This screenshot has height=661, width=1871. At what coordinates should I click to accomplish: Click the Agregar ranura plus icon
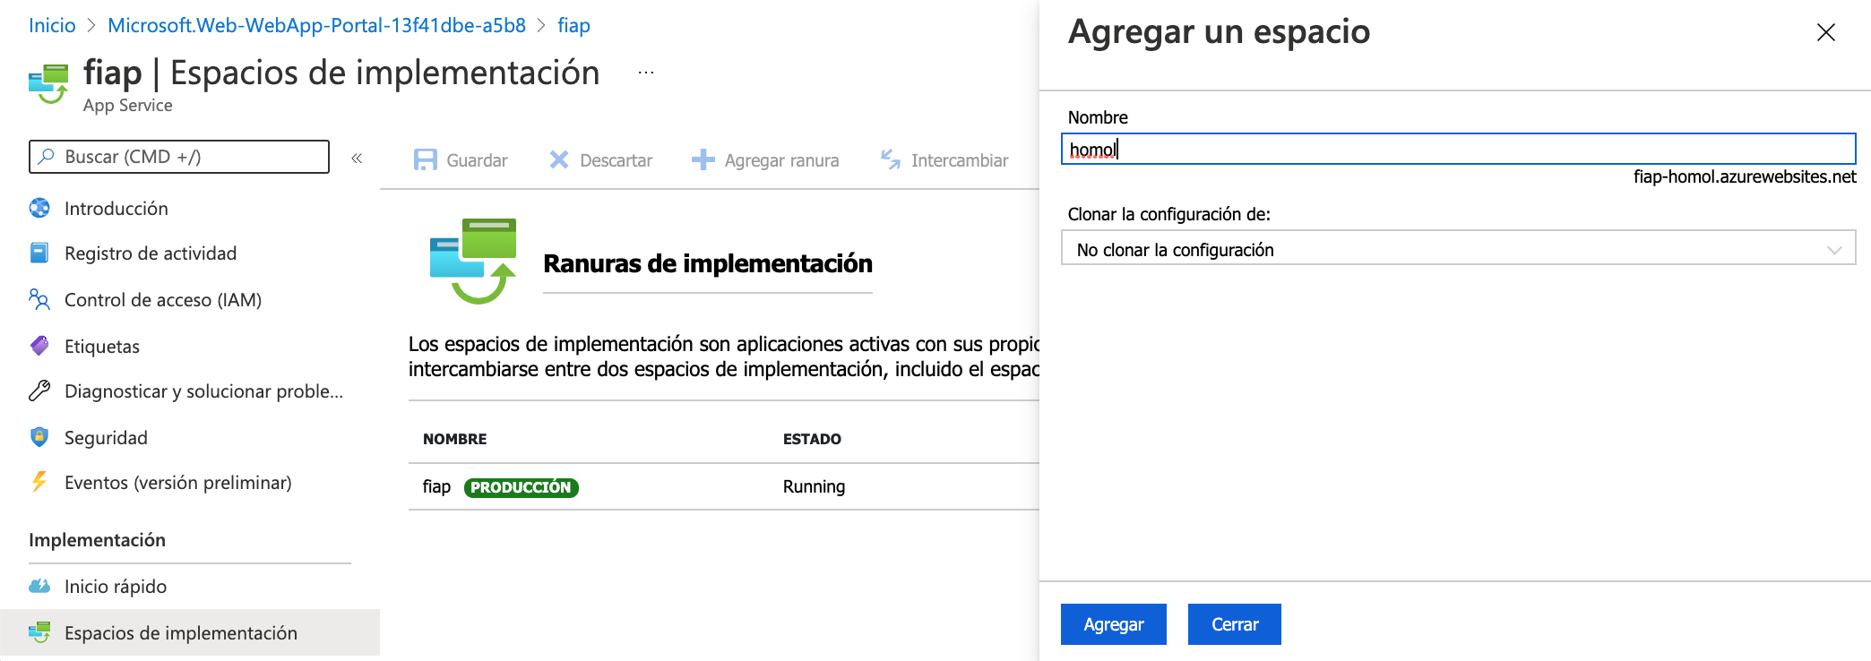(x=703, y=159)
